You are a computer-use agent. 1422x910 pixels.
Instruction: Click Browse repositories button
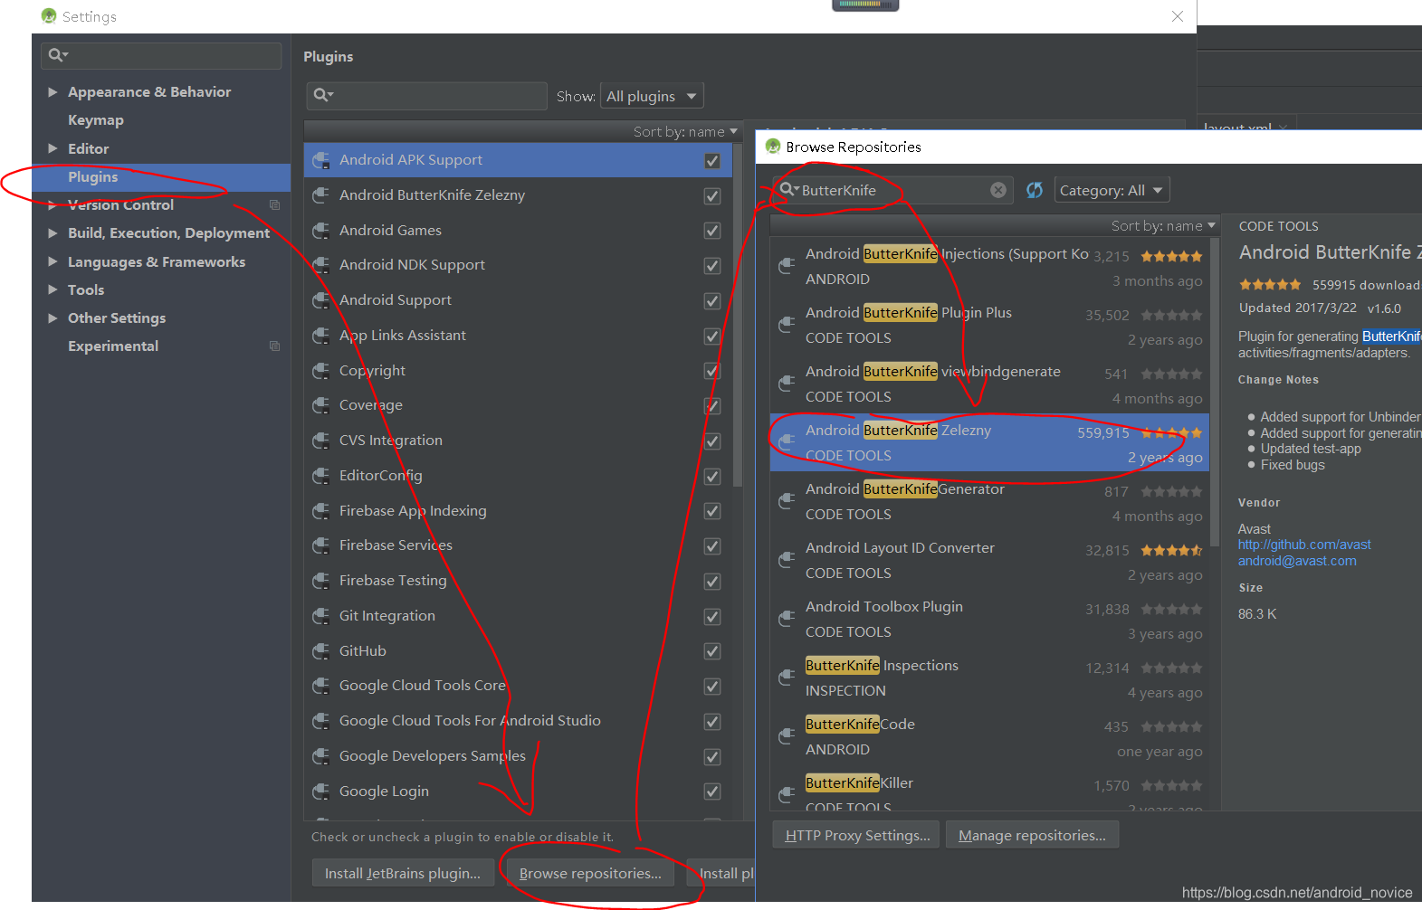click(590, 873)
